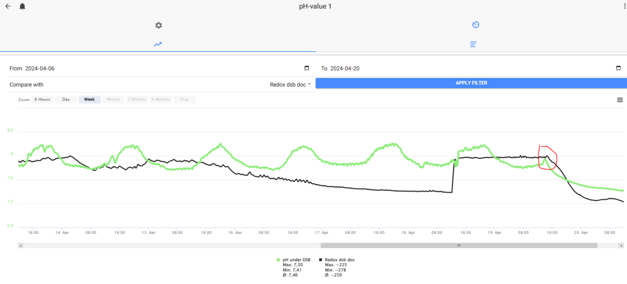Set zoom to 6 Hours

(42, 99)
